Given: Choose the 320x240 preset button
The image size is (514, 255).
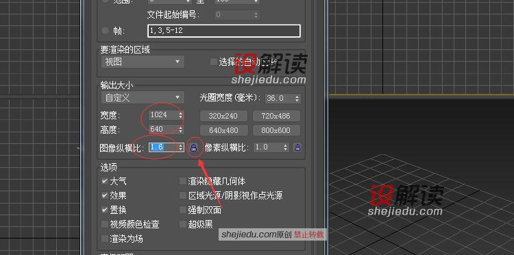Looking at the screenshot, I should coord(223,116).
